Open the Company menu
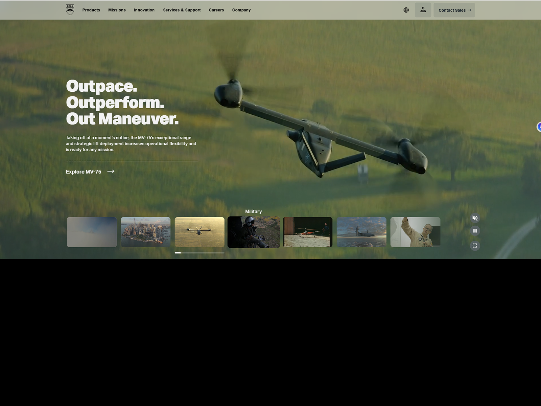 click(x=241, y=10)
